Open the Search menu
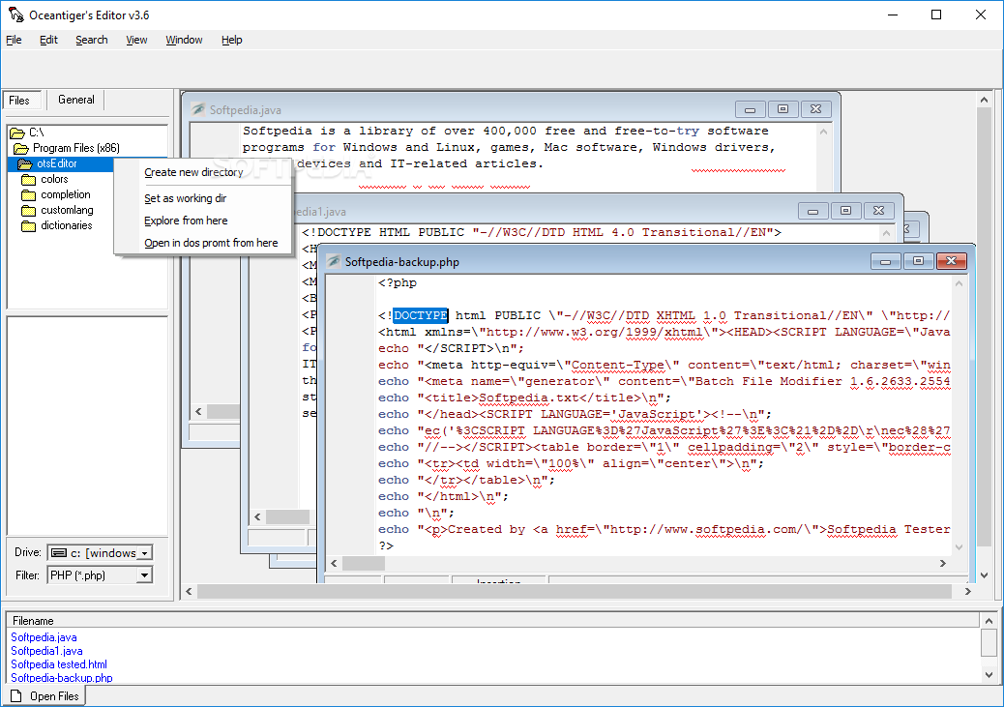 point(92,40)
